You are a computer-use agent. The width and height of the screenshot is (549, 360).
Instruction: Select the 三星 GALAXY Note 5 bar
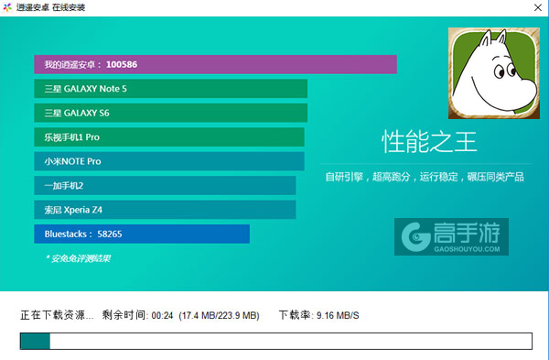click(x=170, y=89)
